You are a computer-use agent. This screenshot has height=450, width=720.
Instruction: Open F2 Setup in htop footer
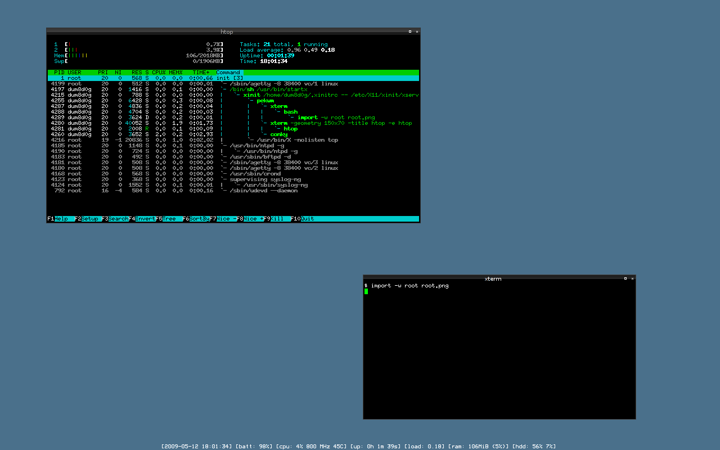point(88,219)
